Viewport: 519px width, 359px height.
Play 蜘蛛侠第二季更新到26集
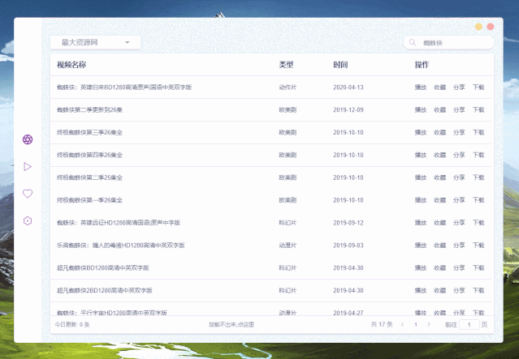tap(421, 109)
